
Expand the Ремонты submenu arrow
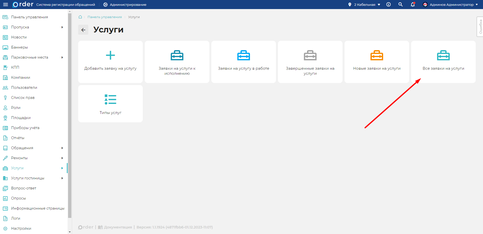click(62, 158)
